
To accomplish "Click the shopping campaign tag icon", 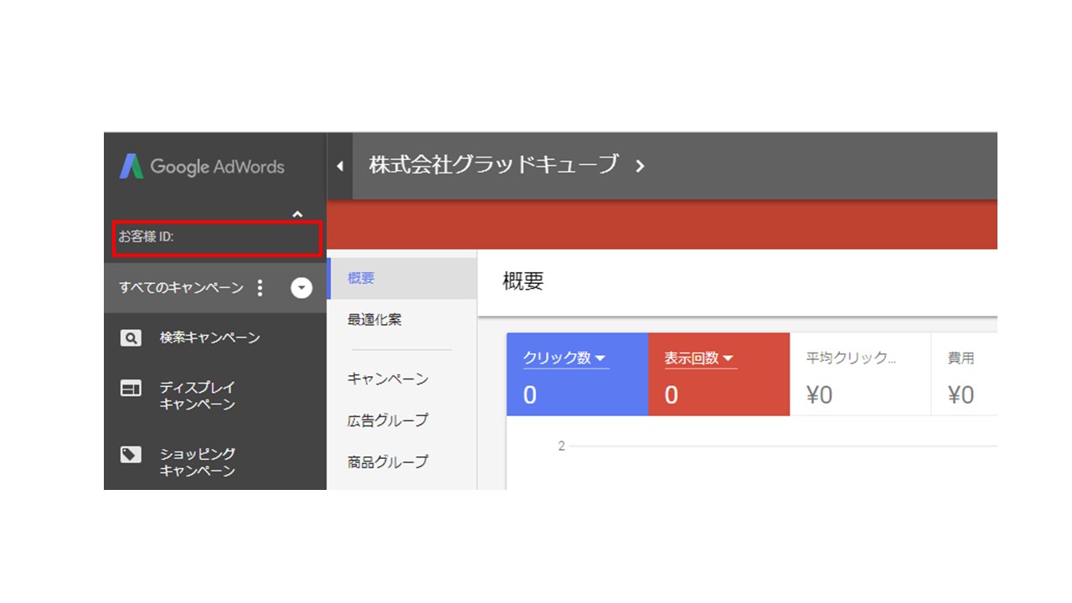I will 131,455.
